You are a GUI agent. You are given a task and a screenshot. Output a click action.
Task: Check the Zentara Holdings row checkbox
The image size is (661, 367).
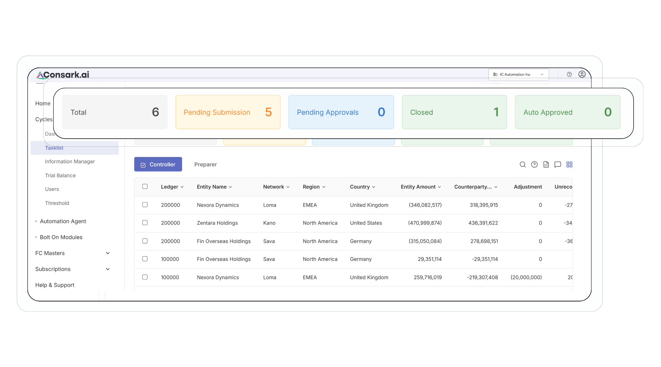point(145,223)
